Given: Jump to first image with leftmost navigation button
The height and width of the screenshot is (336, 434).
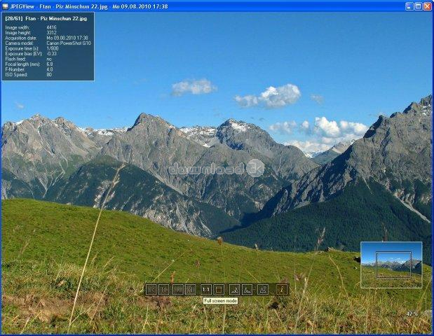Looking at the screenshot, I should coord(151,290).
